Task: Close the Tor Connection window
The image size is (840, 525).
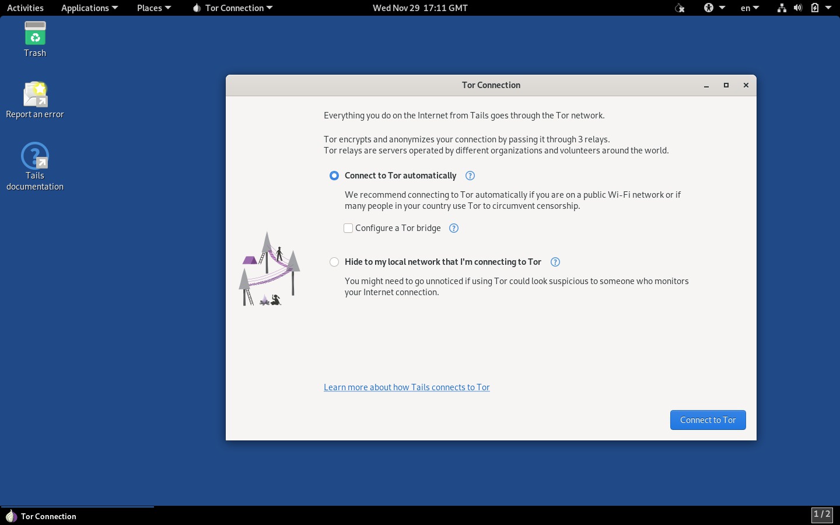Action: pyautogui.click(x=745, y=85)
